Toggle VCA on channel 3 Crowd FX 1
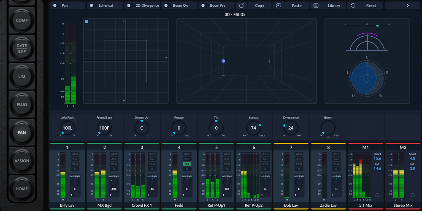 click(152, 164)
